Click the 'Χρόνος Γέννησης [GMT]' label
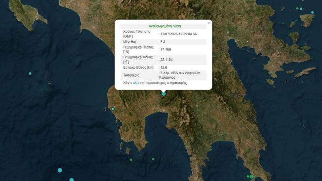 137,34
